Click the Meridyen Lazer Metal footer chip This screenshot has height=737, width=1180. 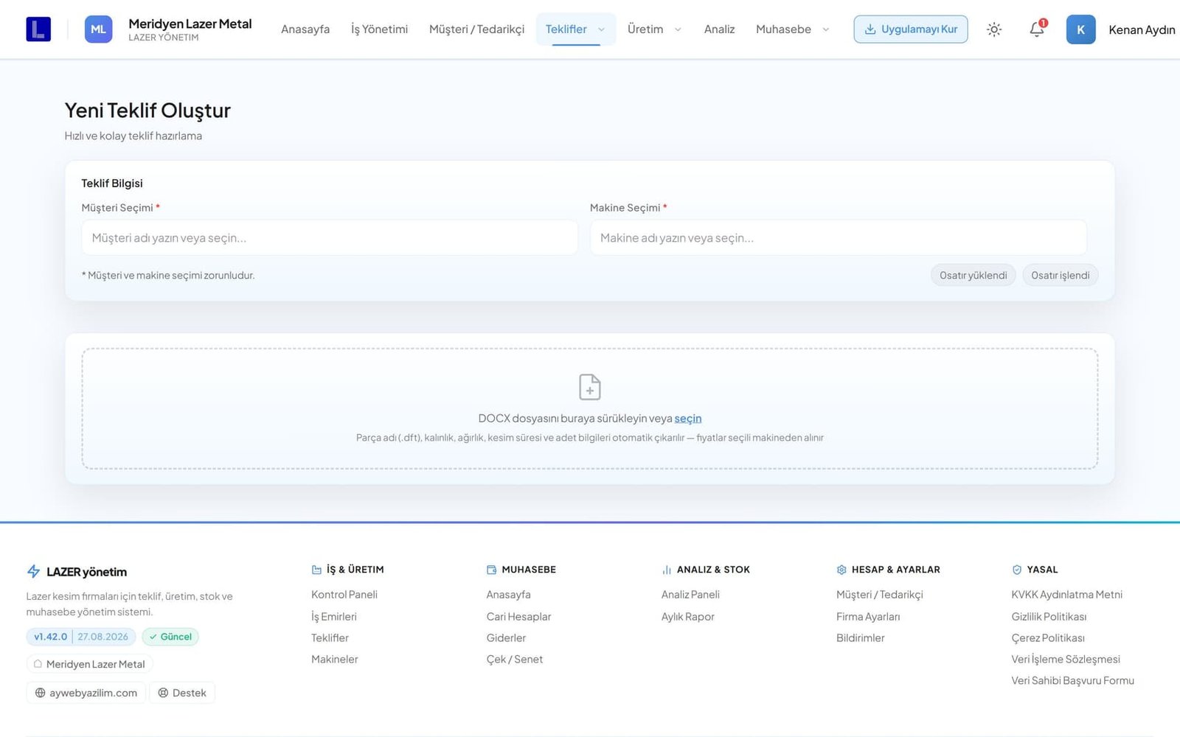coord(89,664)
